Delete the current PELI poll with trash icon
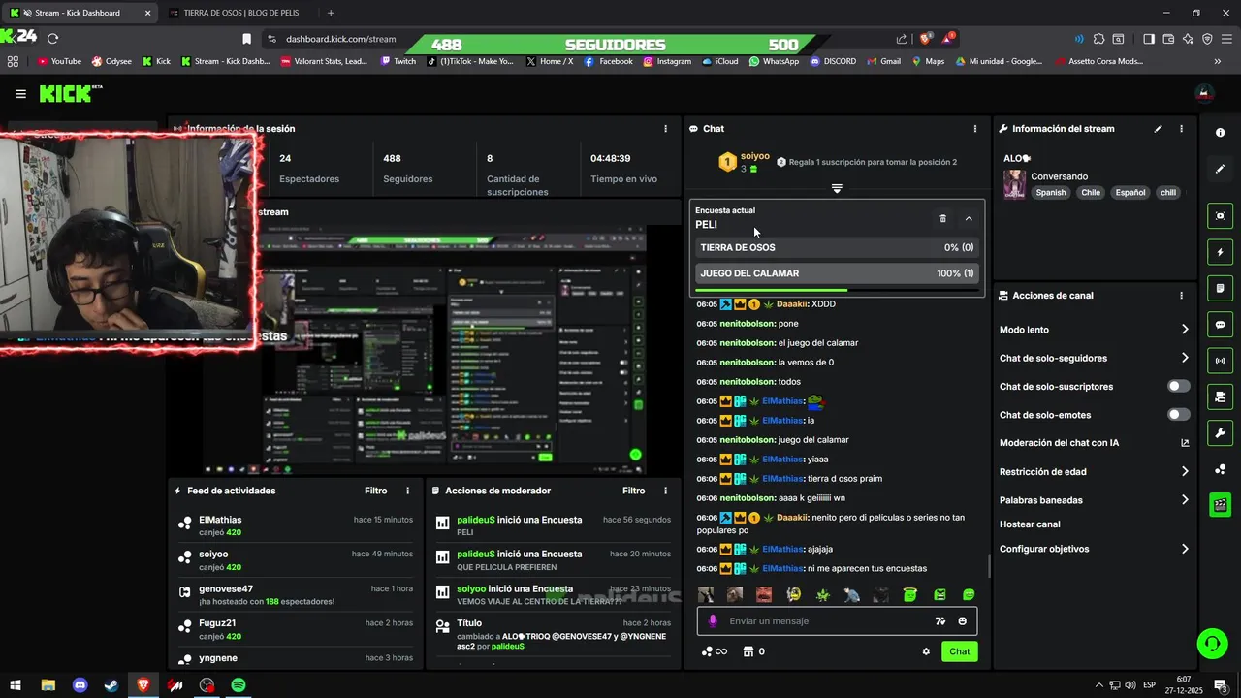This screenshot has height=698, width=1241. pyautogui.click(x=942, y=219)
